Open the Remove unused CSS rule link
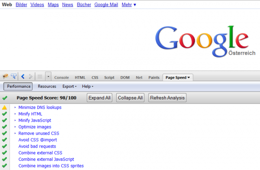 [x=39, y=133]
